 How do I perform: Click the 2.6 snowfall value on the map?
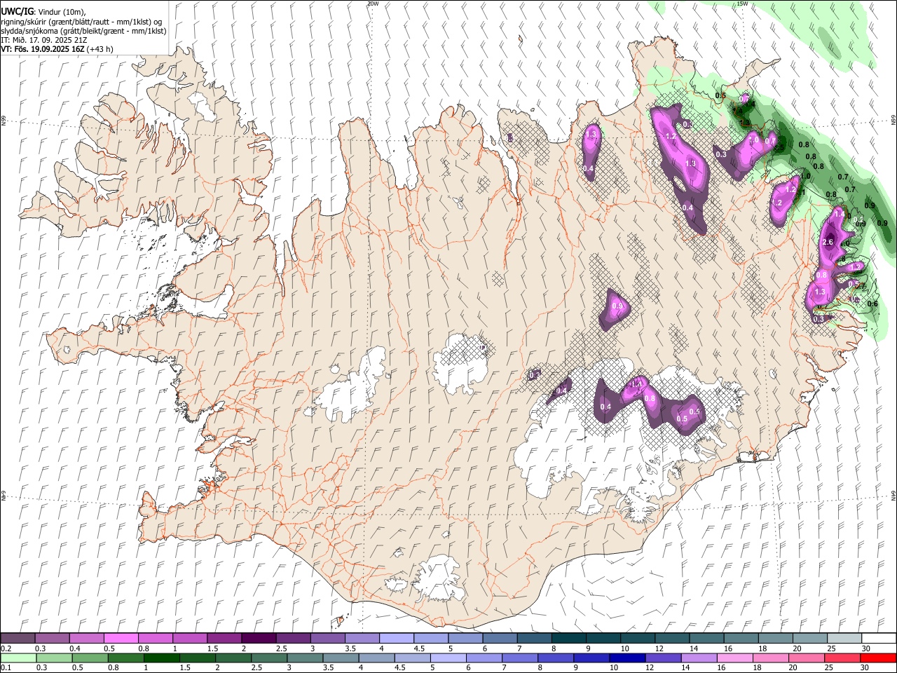(x=827, y=243)
